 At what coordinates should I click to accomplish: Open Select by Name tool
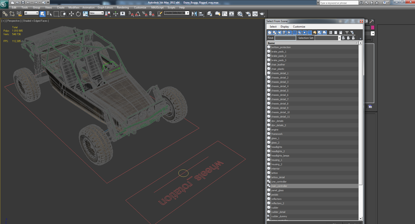point(49,14)
